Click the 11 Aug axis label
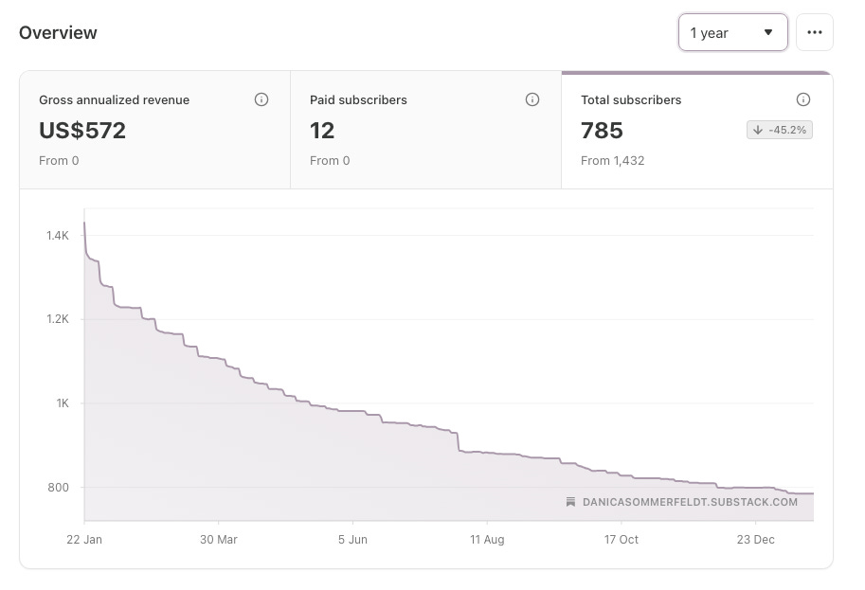Viewport: 865px width, 590px height. [x=487, y=539]
